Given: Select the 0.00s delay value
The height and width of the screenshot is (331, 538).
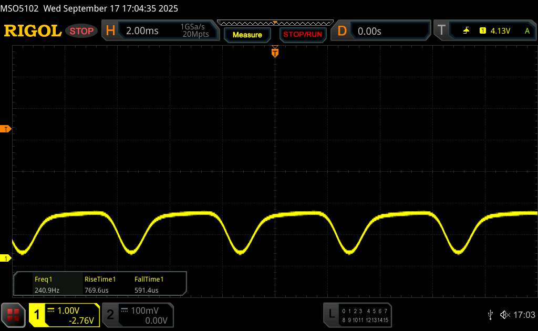Looking at the screenshot, I should coord(369,31).
